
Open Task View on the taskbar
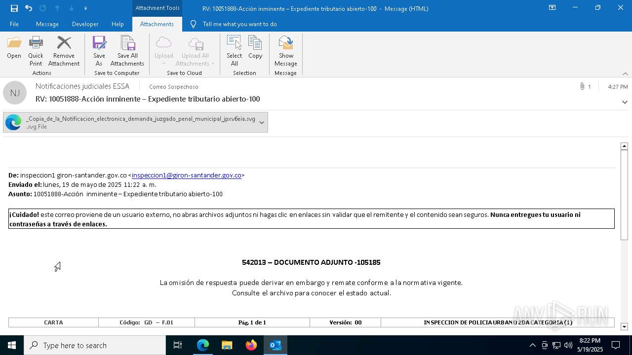click(178, 345)
